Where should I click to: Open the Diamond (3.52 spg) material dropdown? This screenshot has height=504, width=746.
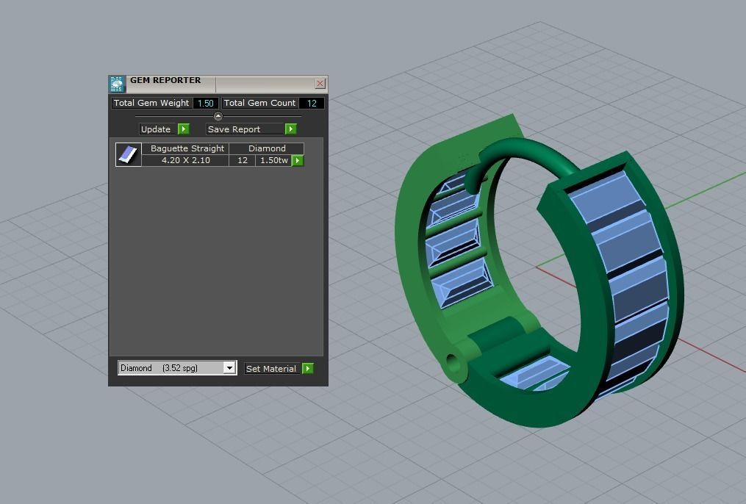click(x=177, y=368)
